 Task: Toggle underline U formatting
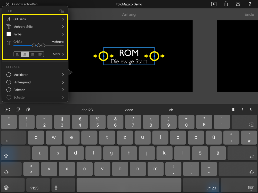click(251, 110)
